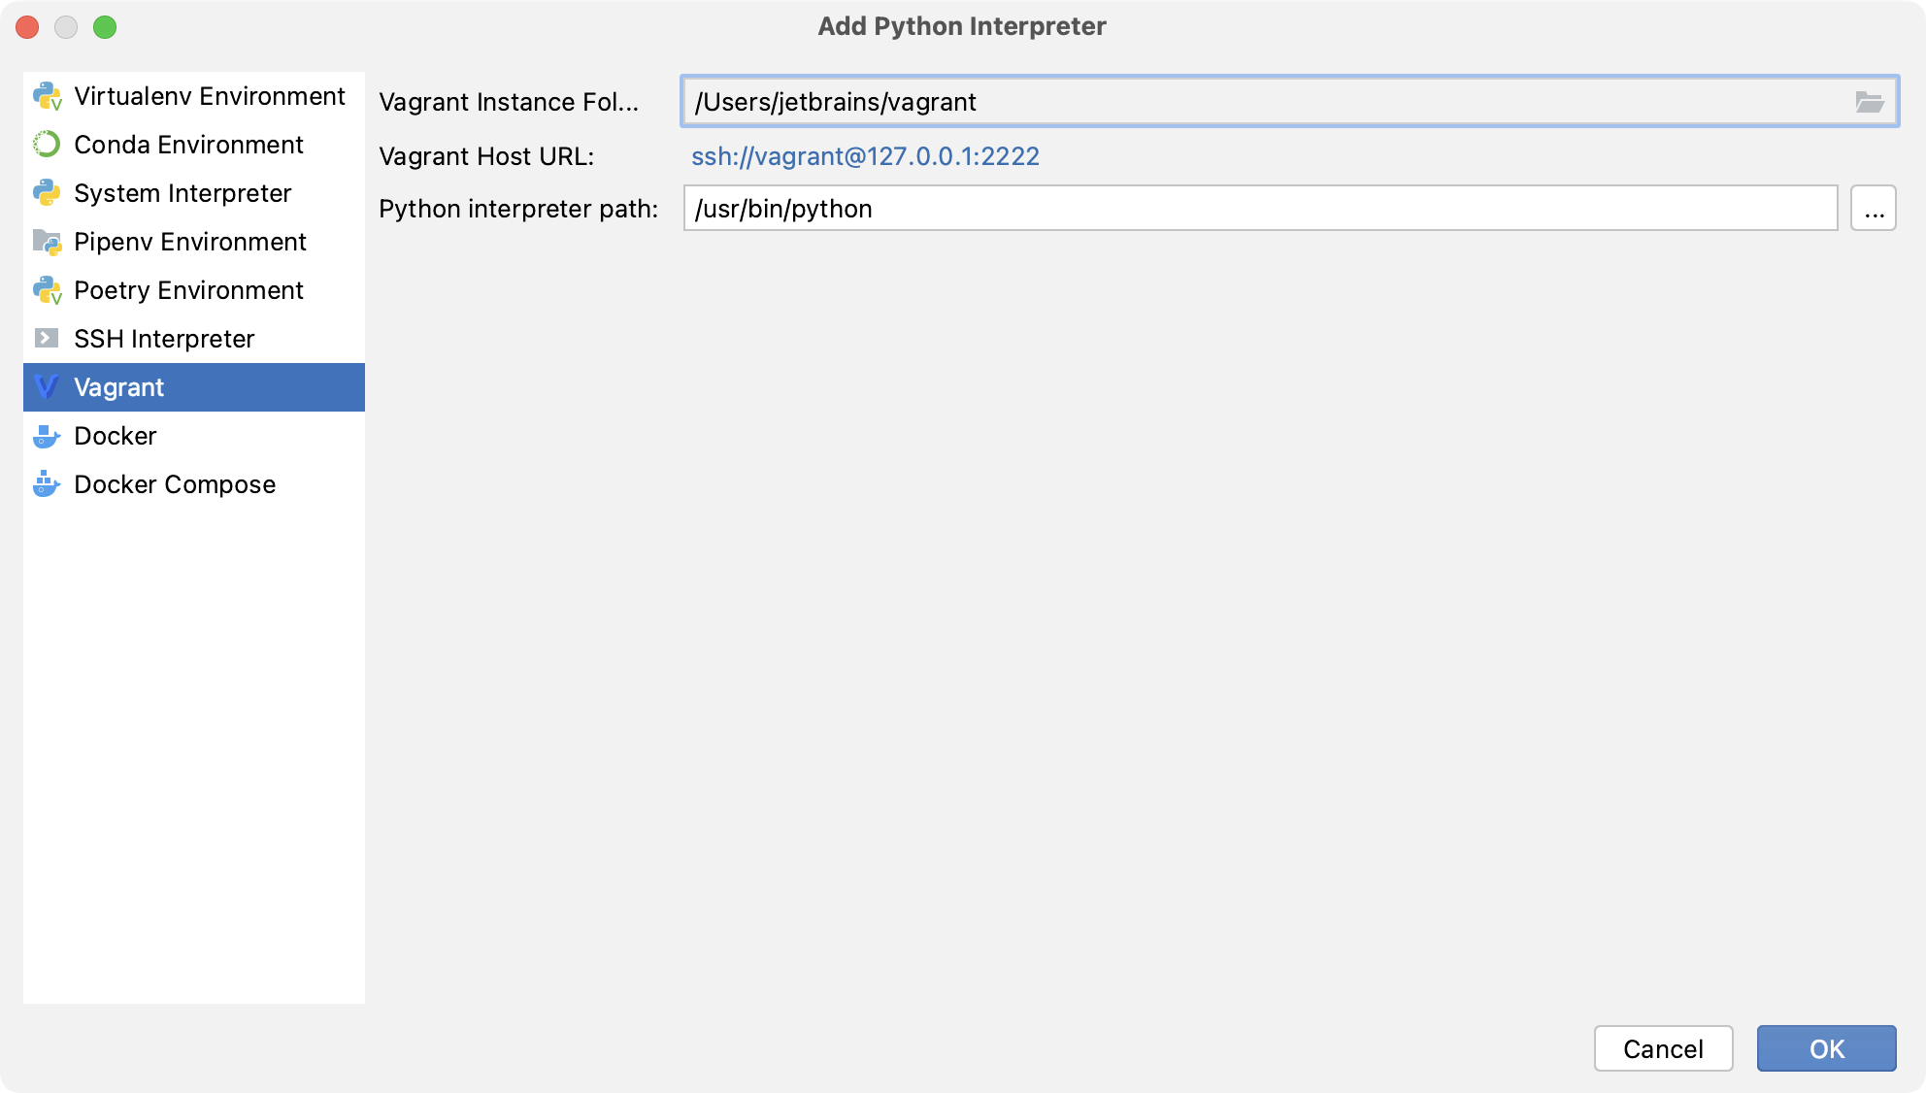Click into Vagrant Instance Folder field
Image resolution: width=1926 pixels, height=1093 pixels.
pos(1262,102)
